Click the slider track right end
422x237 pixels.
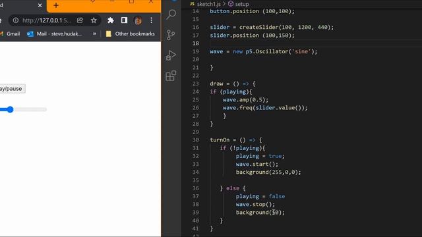coord(45,109)
